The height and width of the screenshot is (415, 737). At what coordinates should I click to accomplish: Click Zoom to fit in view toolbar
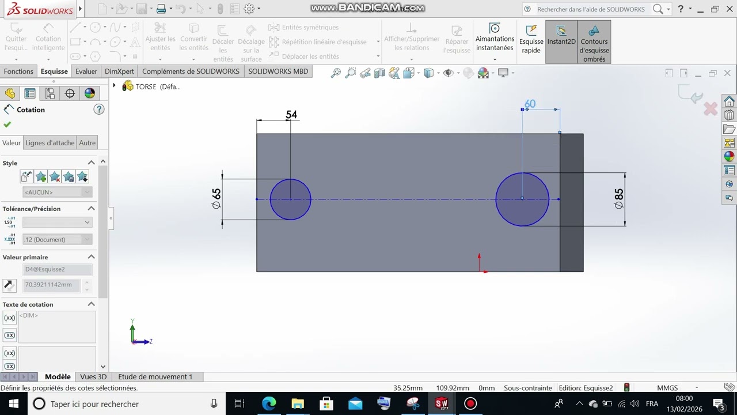(x=336, y=73)
